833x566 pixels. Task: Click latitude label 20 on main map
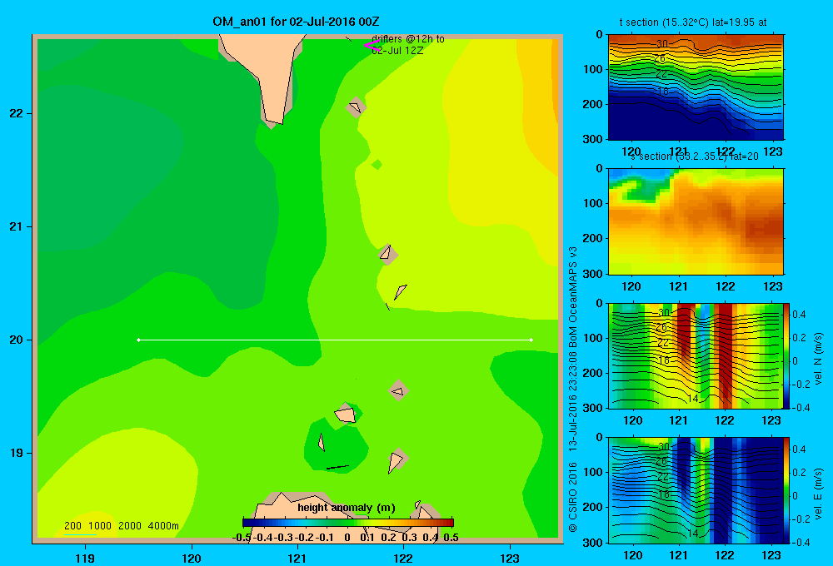click(17, 340)
